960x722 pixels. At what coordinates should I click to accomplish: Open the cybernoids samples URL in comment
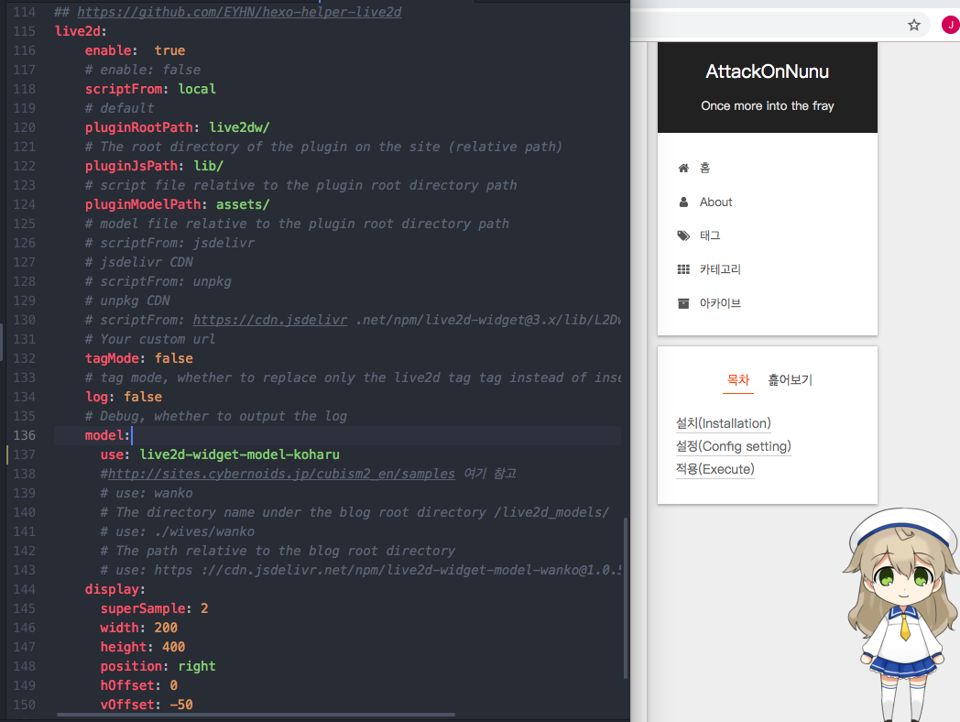(281, 474)
